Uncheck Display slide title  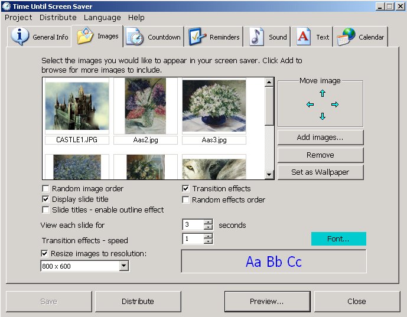(x=45, y=199)
